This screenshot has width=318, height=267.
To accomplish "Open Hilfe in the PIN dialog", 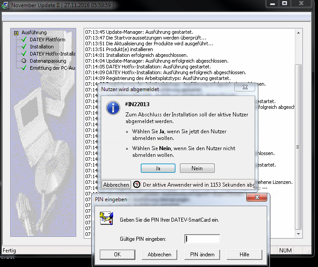I will [x=244, y=255].
